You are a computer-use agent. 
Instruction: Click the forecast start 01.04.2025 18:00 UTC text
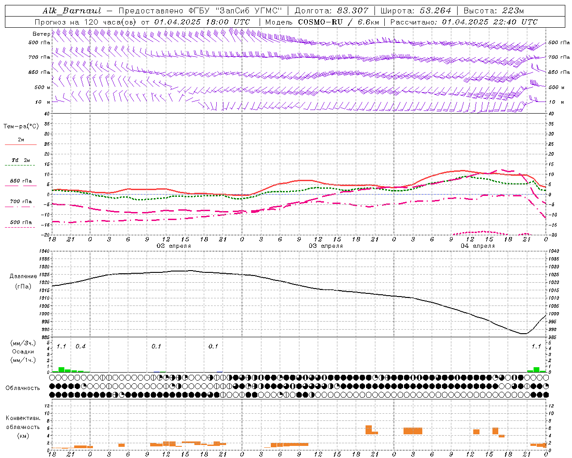pos(202,22)
